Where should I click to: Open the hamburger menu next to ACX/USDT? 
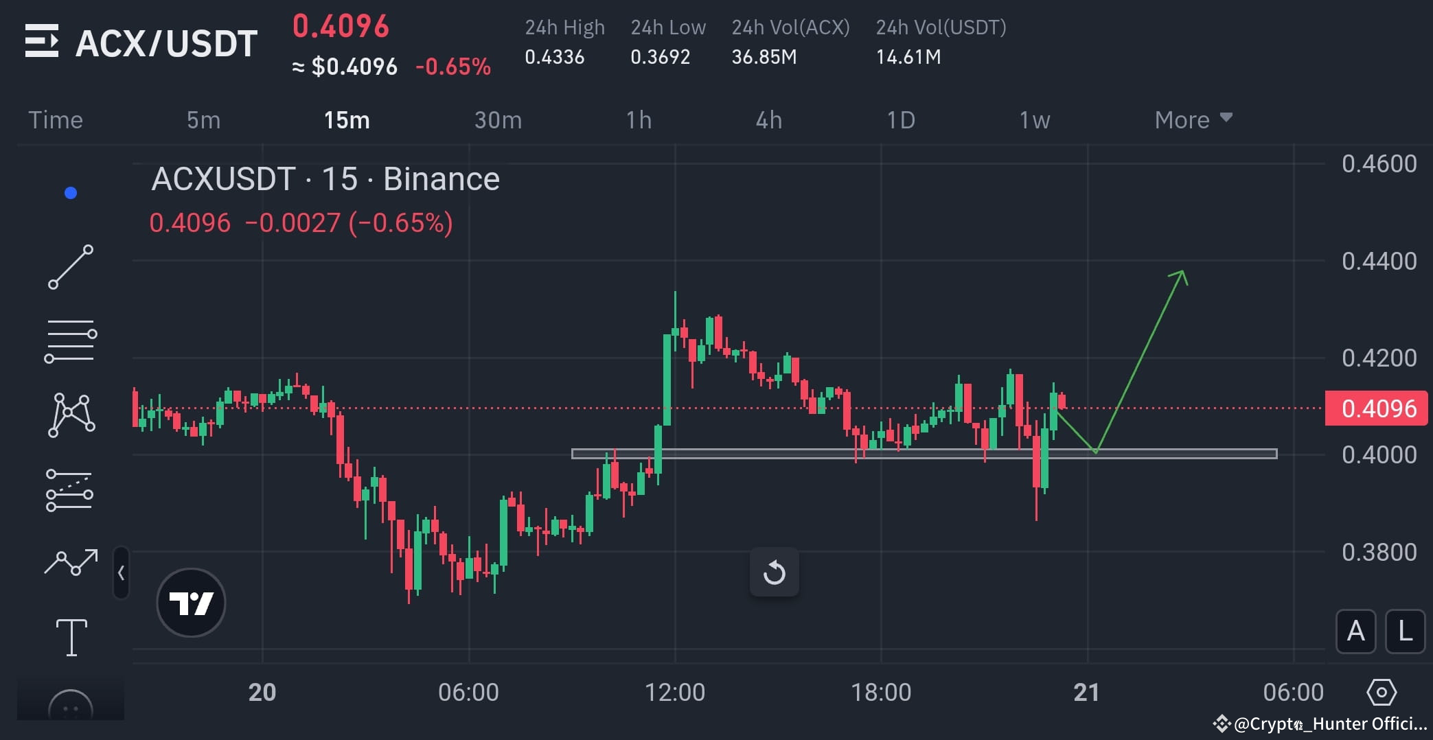click(x=43, y=41)
